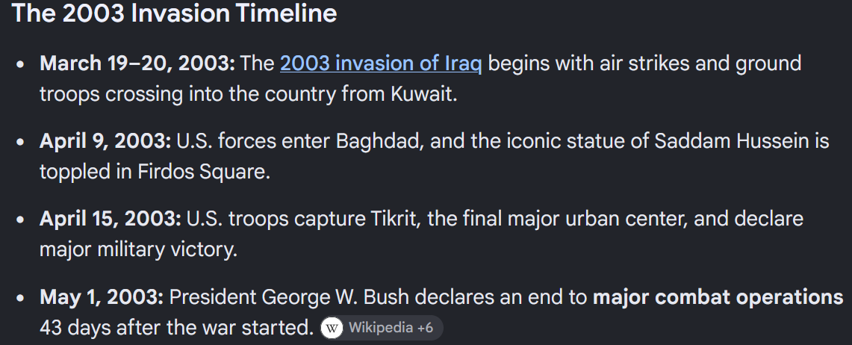The image size is (852, 345).
Task: Select the bold "May 1, 2003:" date
Action: [x=102, y=297]
